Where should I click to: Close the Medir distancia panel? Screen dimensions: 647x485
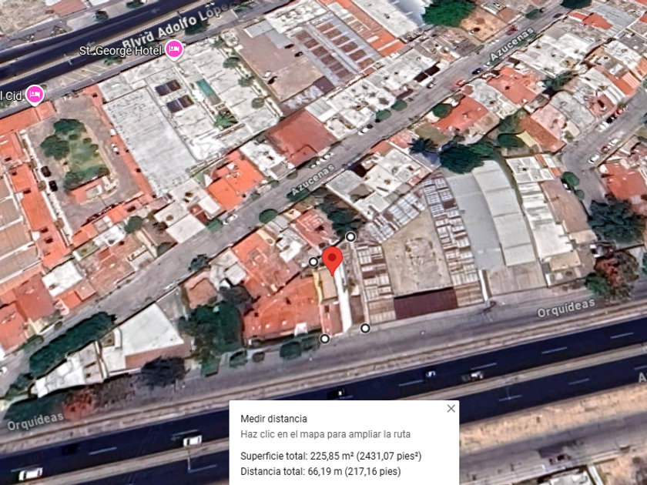pos(451,408)
